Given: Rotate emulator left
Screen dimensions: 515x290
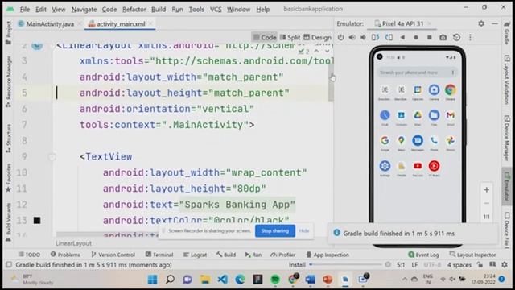Looking at the screenshot, I should click(376, 38).
